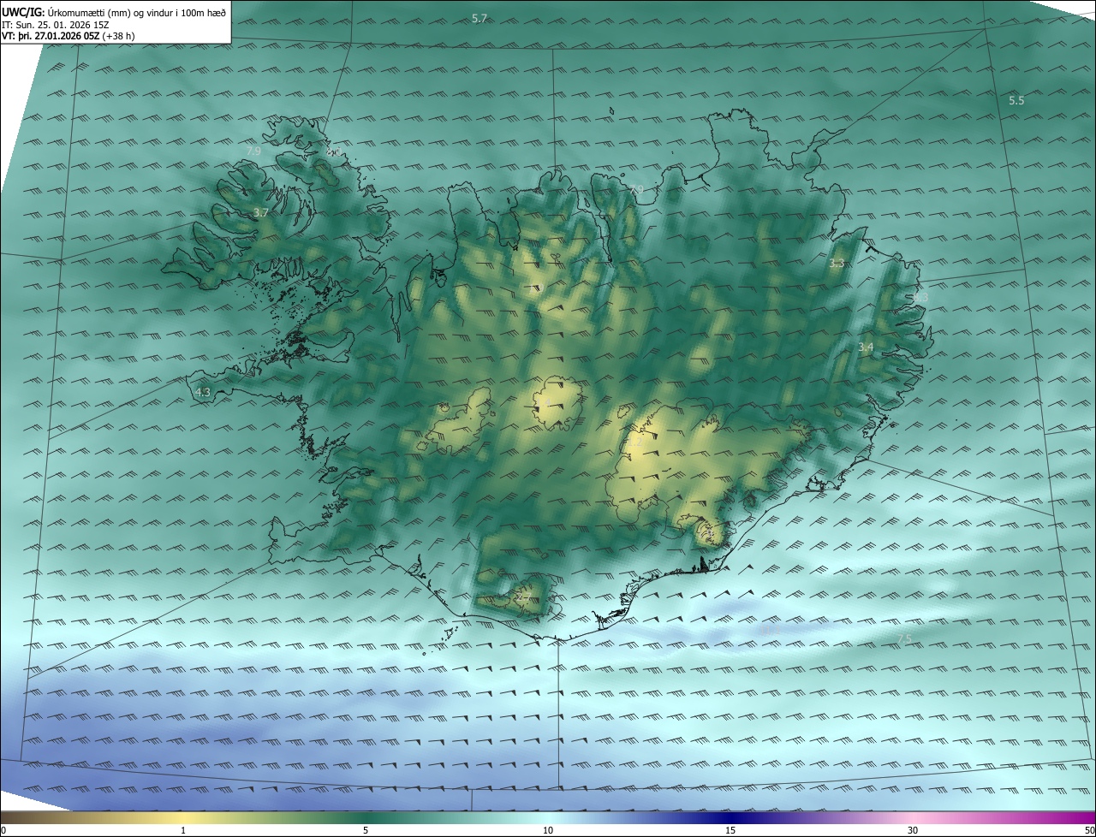The height and width of the screenshot is (837, 1096).
Task: Click the 5.7 value label on the map
Action: tap(479, 19)
